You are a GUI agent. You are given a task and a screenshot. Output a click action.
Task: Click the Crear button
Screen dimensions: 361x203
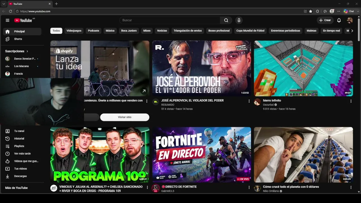click(325, 20)
